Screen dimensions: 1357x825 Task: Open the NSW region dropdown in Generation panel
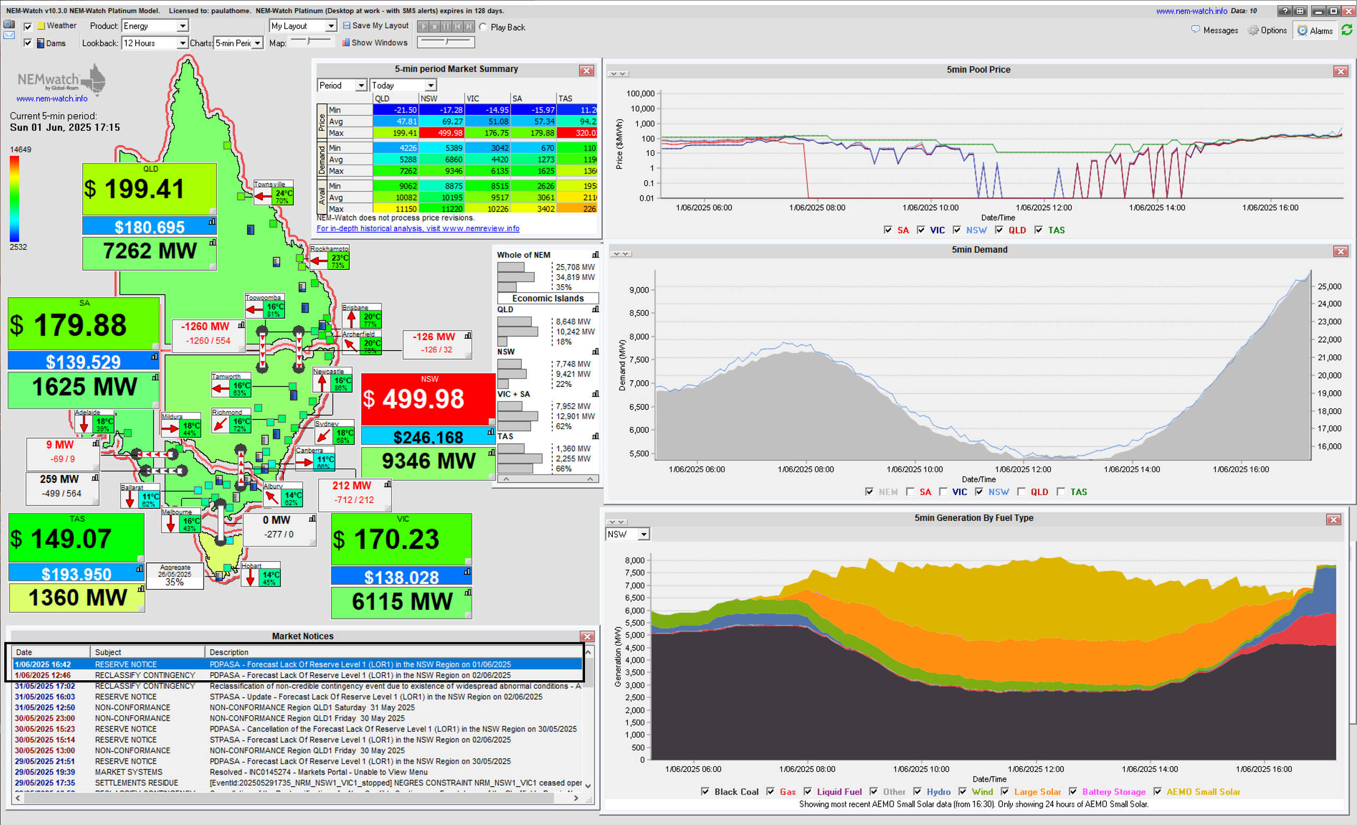(627, 534)
